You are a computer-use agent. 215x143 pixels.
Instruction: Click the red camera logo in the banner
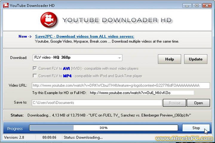click(49, 20)
